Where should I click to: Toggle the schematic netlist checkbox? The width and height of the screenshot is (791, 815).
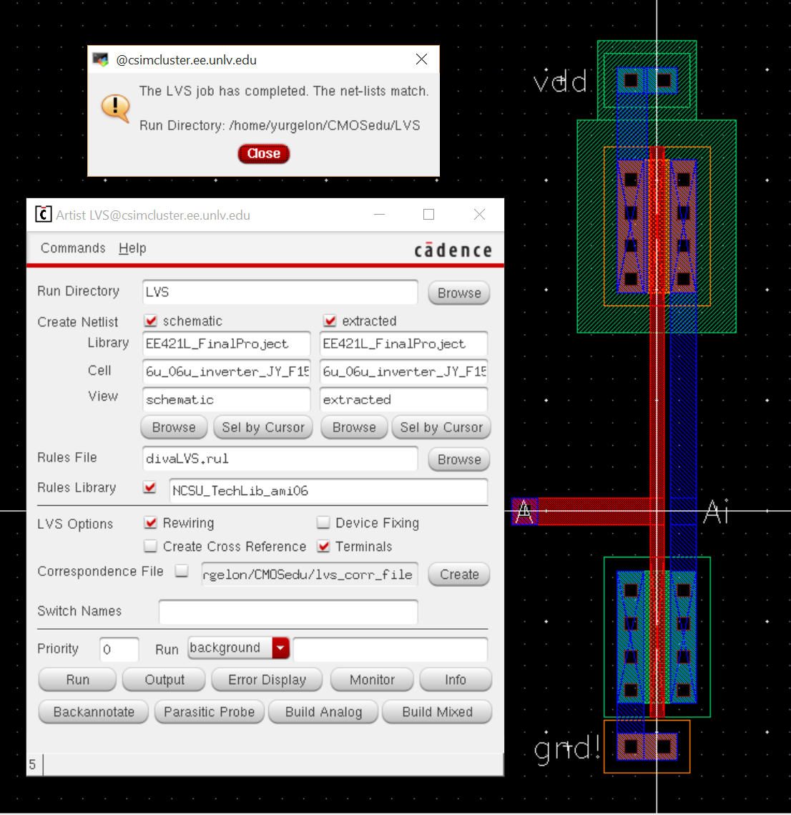(x=151, y=321)
